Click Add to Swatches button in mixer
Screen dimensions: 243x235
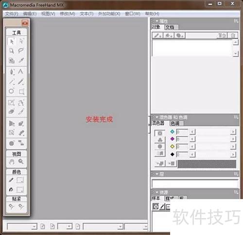click(x=160, y=164)
